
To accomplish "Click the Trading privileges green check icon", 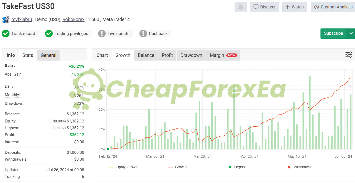I will coord(49,33).
